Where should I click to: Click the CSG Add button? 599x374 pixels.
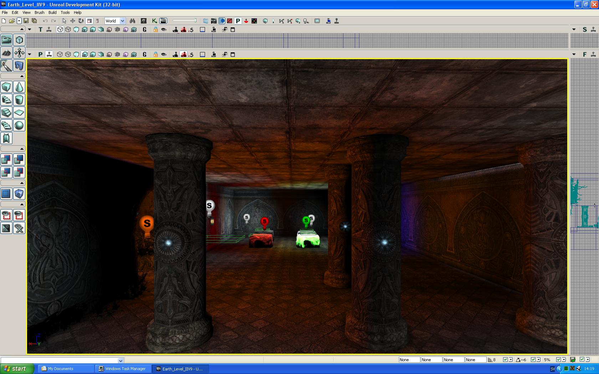(x=6, y=160)
